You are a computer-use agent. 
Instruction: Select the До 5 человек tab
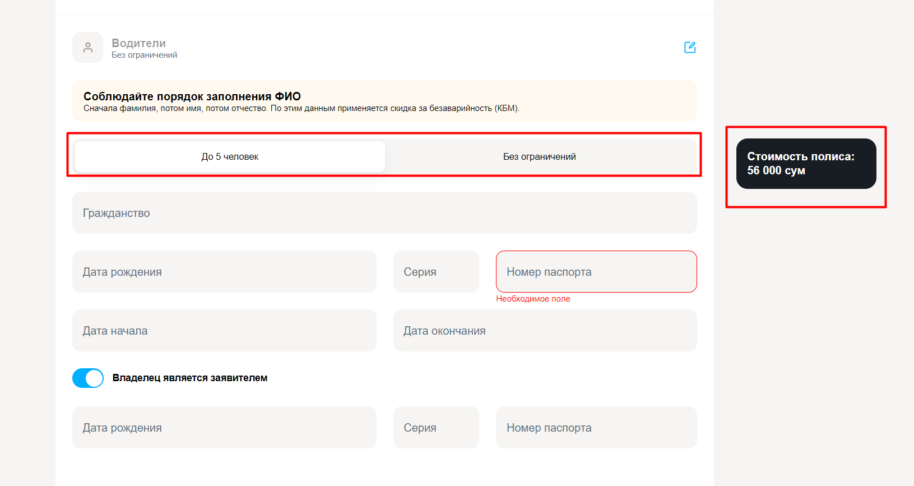pos(230,156)
